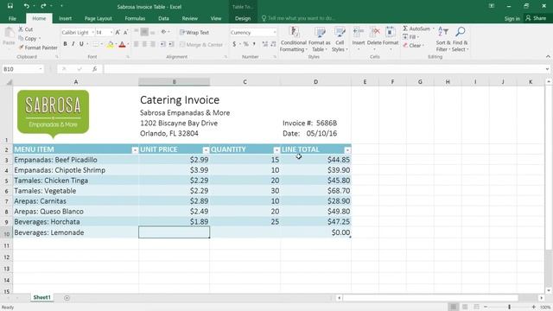Switch to the Page Layout tab
This screenshot has height=311, width=553.
click(98, 18)
